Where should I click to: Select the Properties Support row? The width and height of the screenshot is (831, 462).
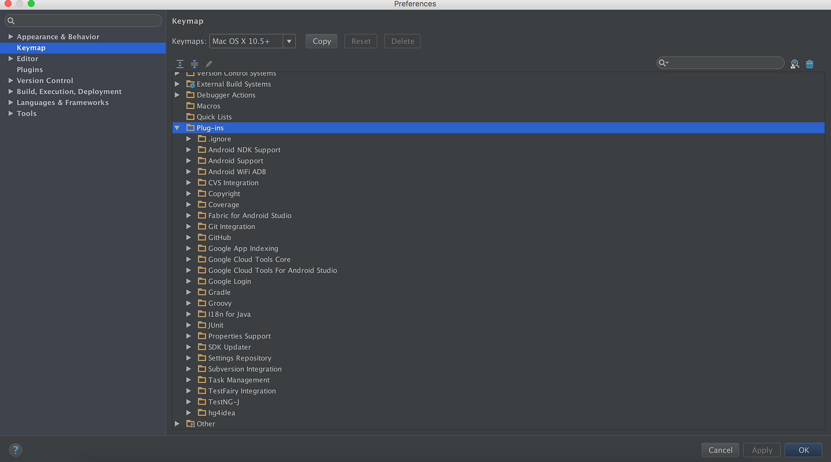[499, 336]
